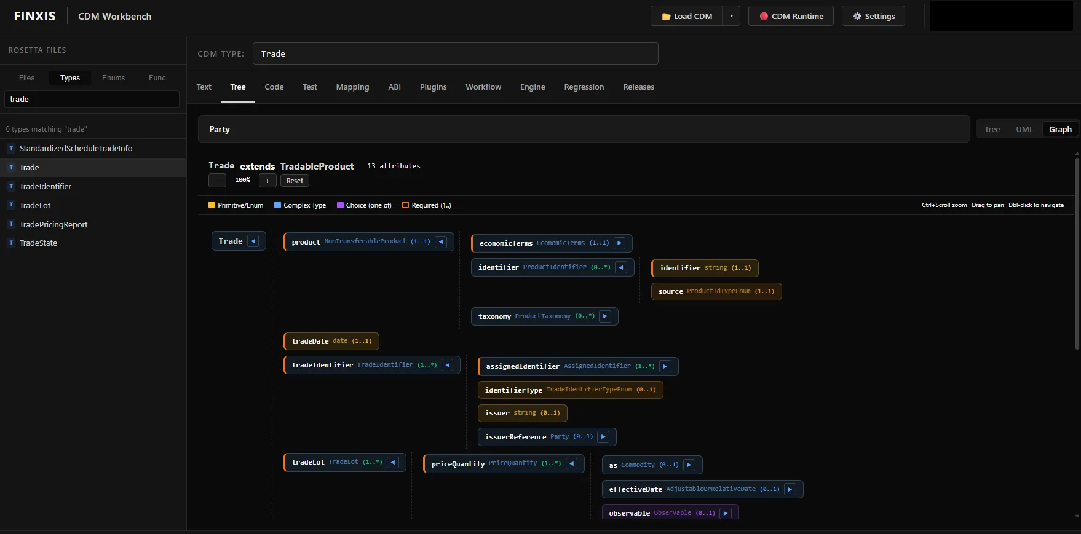Click the FINXIS logo
The height and width of the screenshot is (534, 1081).
click(x=34, y=16)
